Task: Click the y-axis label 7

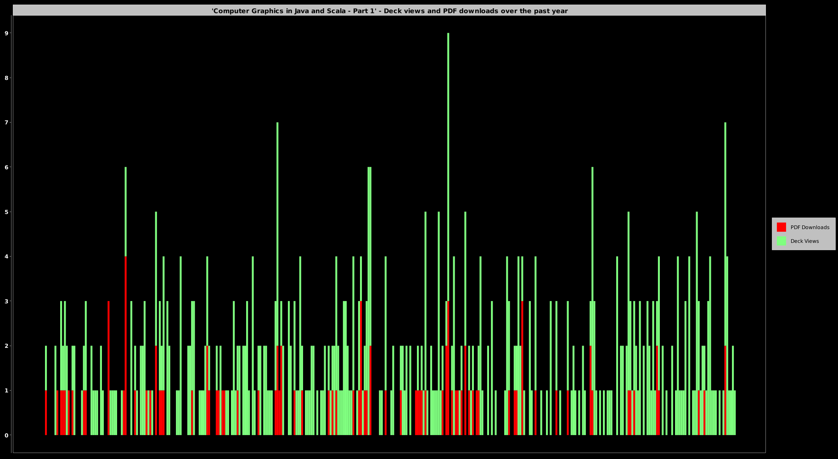Action: point(6,123)
